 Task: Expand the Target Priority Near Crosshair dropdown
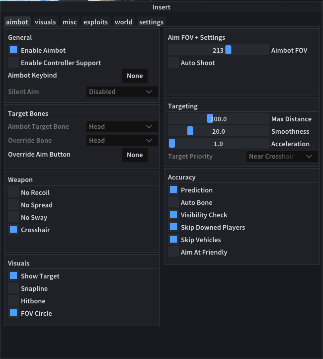coord(282,157)
